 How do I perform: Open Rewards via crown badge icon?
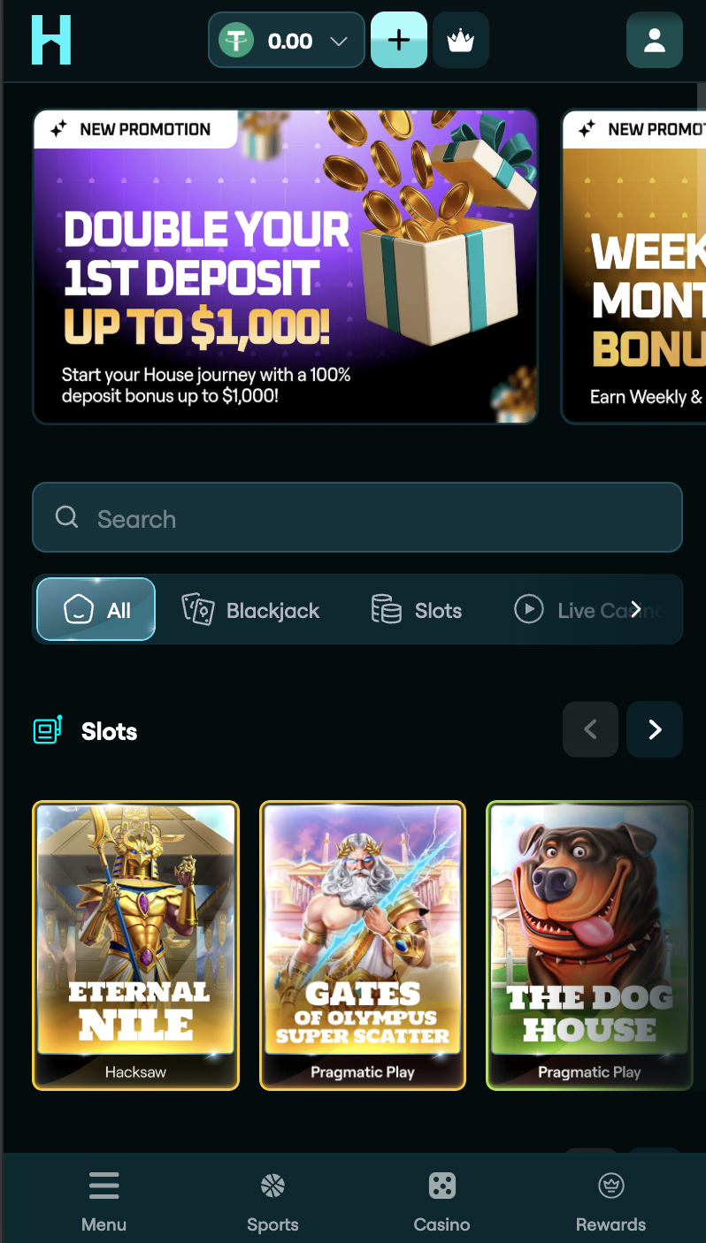[x=611, y=1186]
